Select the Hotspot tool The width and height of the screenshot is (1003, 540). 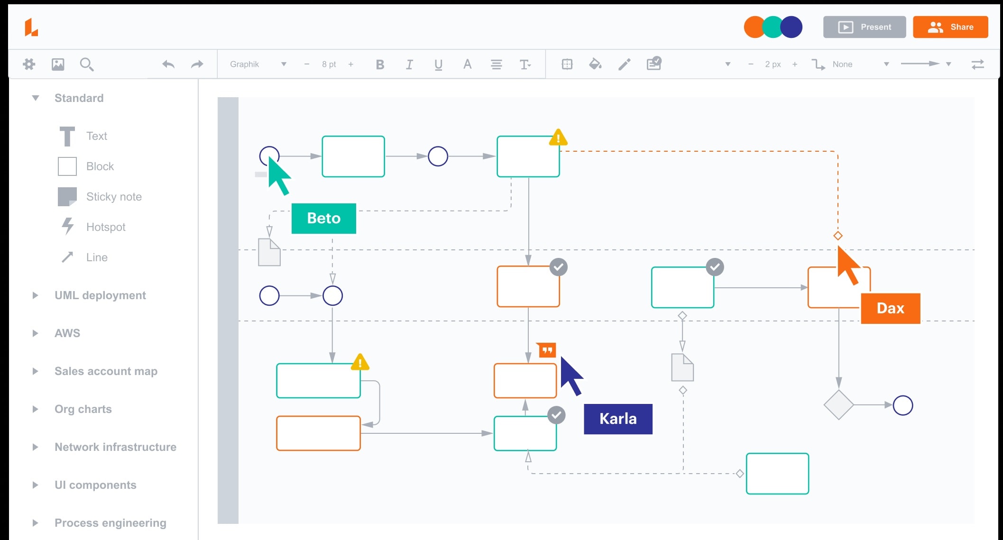(x=93, y=227)
